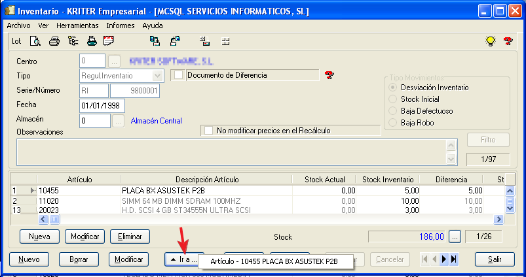
Task: Open the Tipo Regul.Inventario dropdown
Action: click(157, 76)
